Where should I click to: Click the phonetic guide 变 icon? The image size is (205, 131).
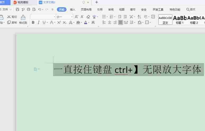pos(94,17)
